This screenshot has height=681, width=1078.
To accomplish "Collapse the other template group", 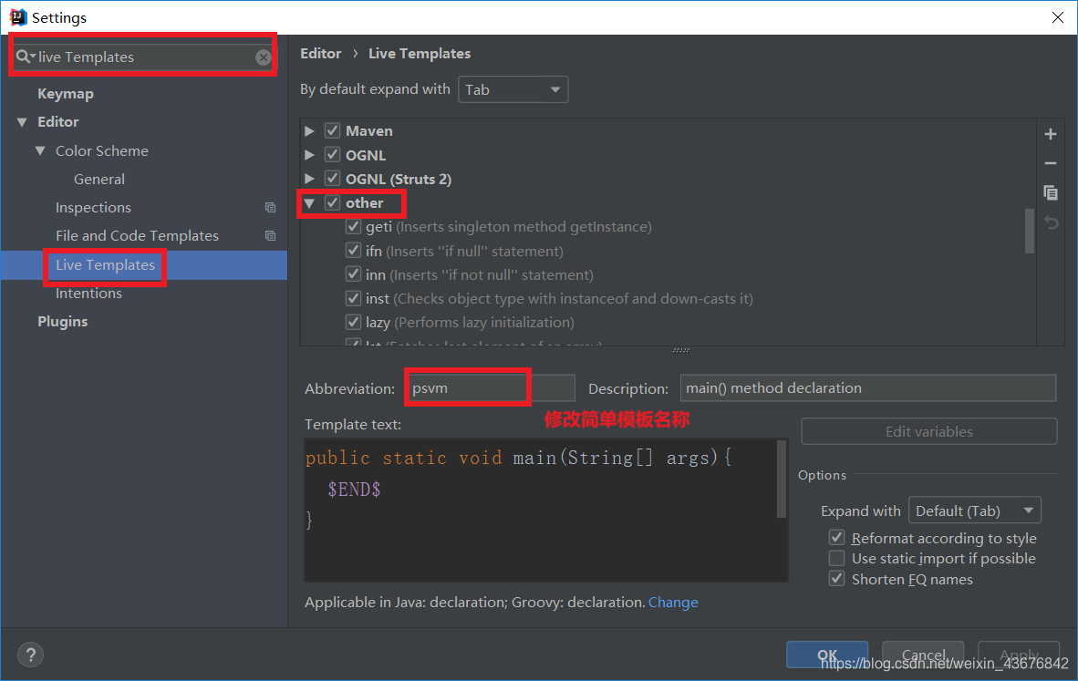I will (x=309, y=203).
